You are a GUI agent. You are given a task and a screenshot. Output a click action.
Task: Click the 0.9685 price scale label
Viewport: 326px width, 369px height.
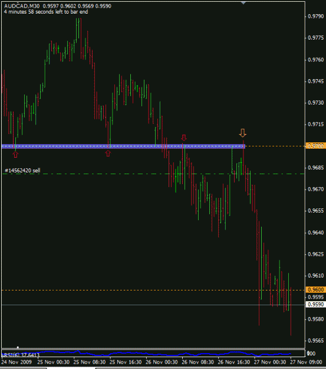pyautogui.click(x=315, y=168)
